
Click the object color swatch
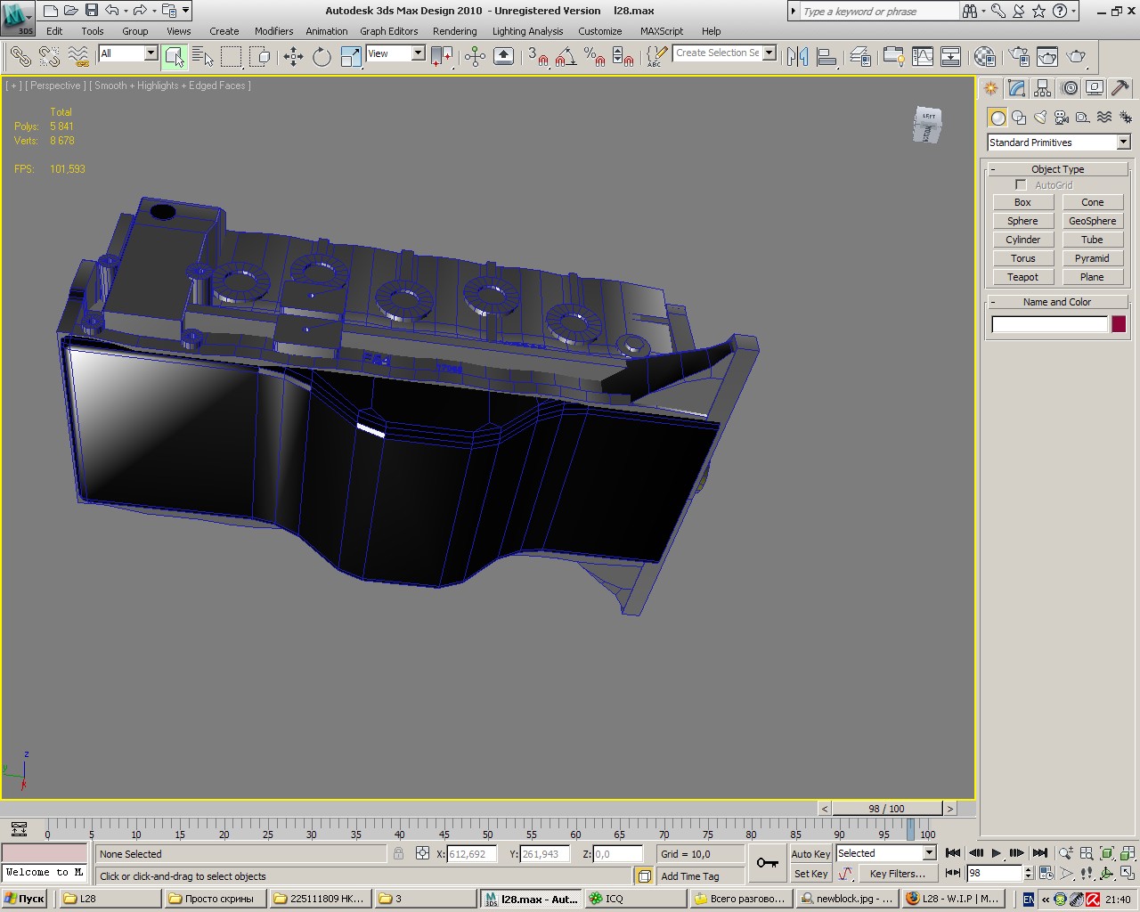1119,324
